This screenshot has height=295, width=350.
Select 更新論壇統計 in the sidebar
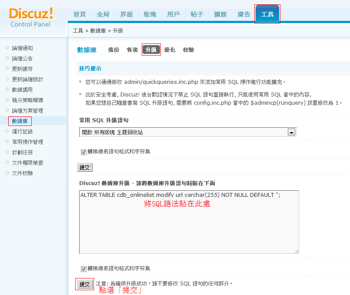coord(27,80)
